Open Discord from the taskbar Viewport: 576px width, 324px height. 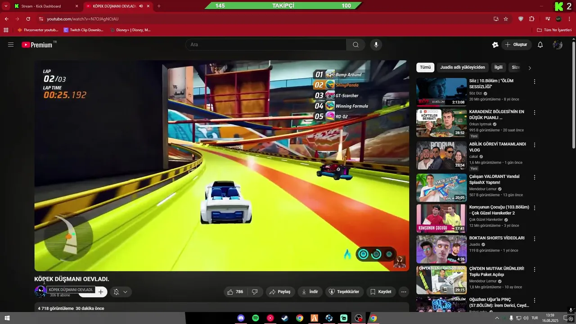pos(241,318)
